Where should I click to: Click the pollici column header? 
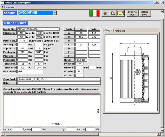(94, 29)
